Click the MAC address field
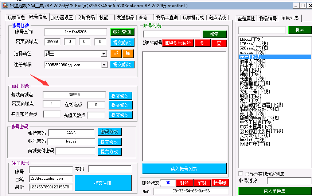Screen dimensions: 312x196 point(191,191)
